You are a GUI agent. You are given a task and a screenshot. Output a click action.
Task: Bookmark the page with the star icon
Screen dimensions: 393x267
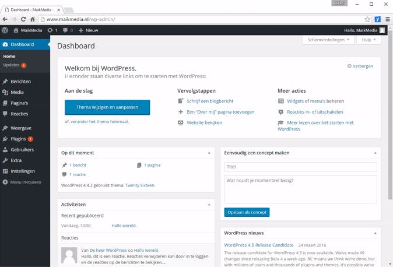[x=367, y=19]
